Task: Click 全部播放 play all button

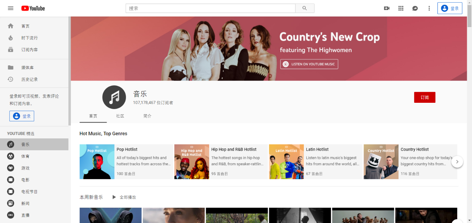Action: click(124, 197)
